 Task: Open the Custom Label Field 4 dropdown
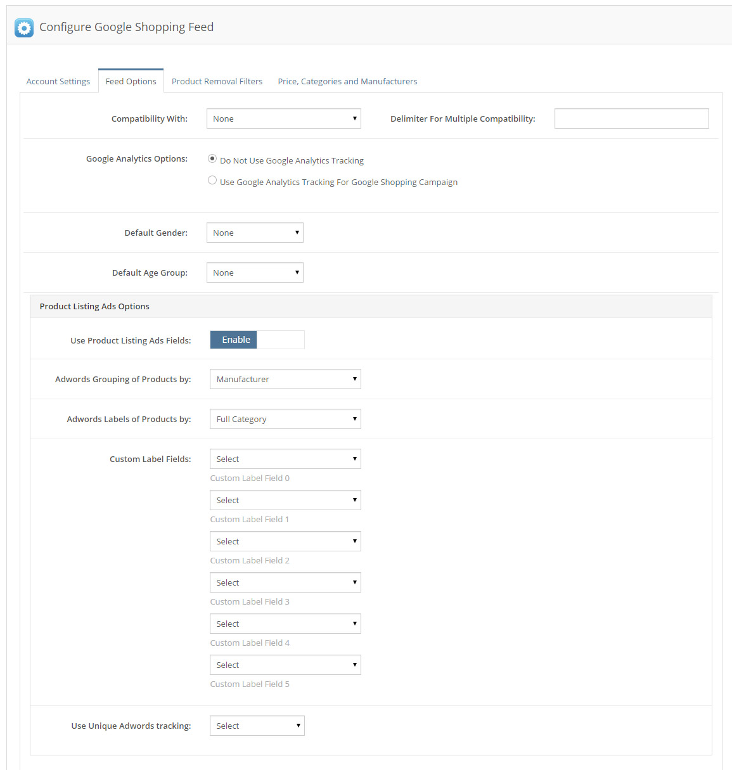(285, 624)
